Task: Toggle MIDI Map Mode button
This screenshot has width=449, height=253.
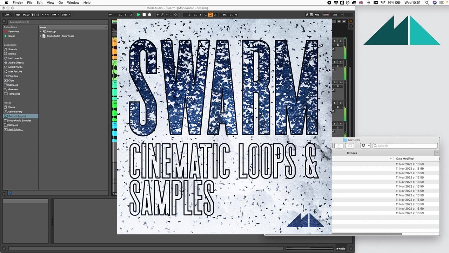Action: coord(326,15)
